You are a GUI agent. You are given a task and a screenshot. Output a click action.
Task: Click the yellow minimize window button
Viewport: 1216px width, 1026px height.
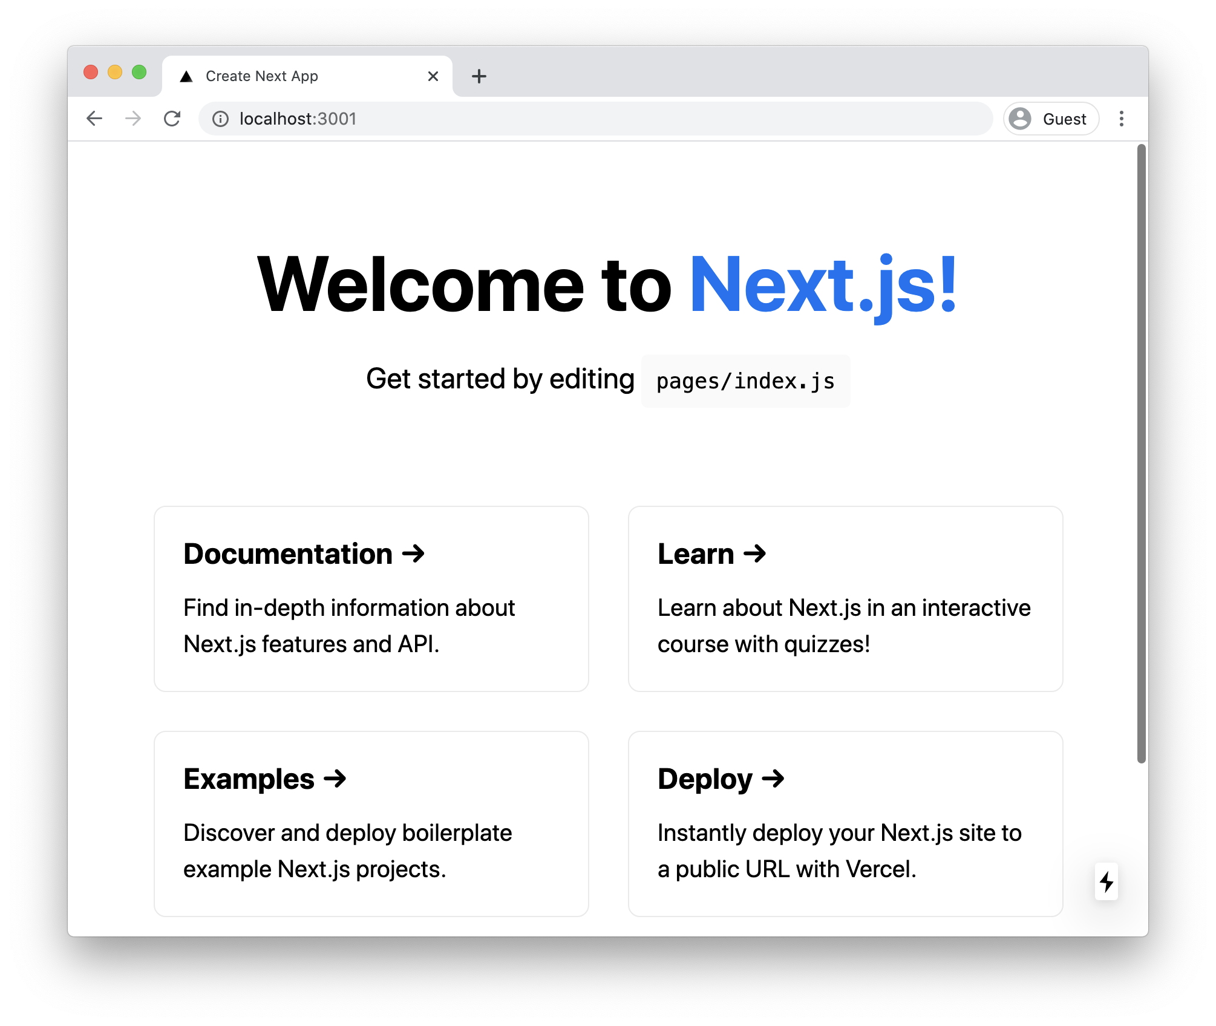coord(115,72)
